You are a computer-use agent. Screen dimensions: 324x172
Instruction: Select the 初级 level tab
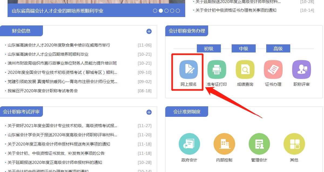click(209, 49)
